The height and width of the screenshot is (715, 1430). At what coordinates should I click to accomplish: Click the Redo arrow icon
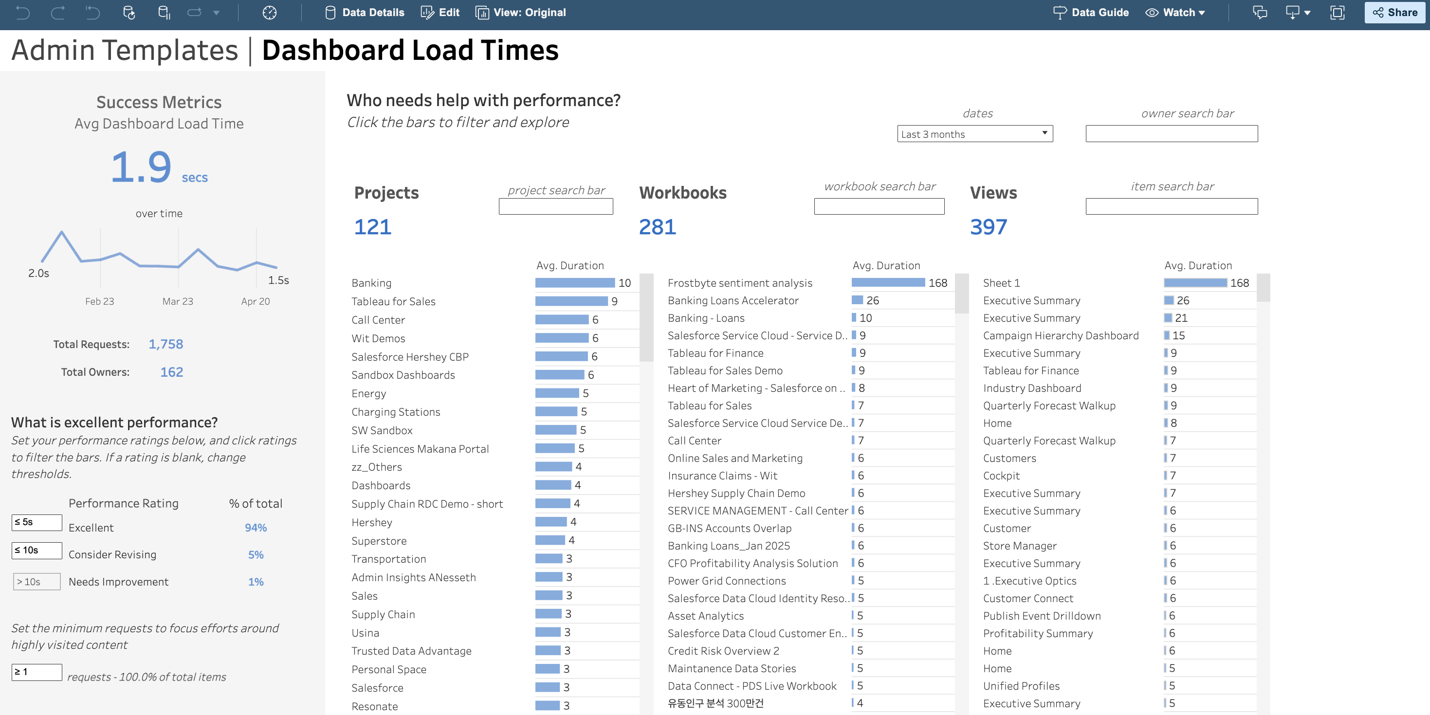[58, 12]
